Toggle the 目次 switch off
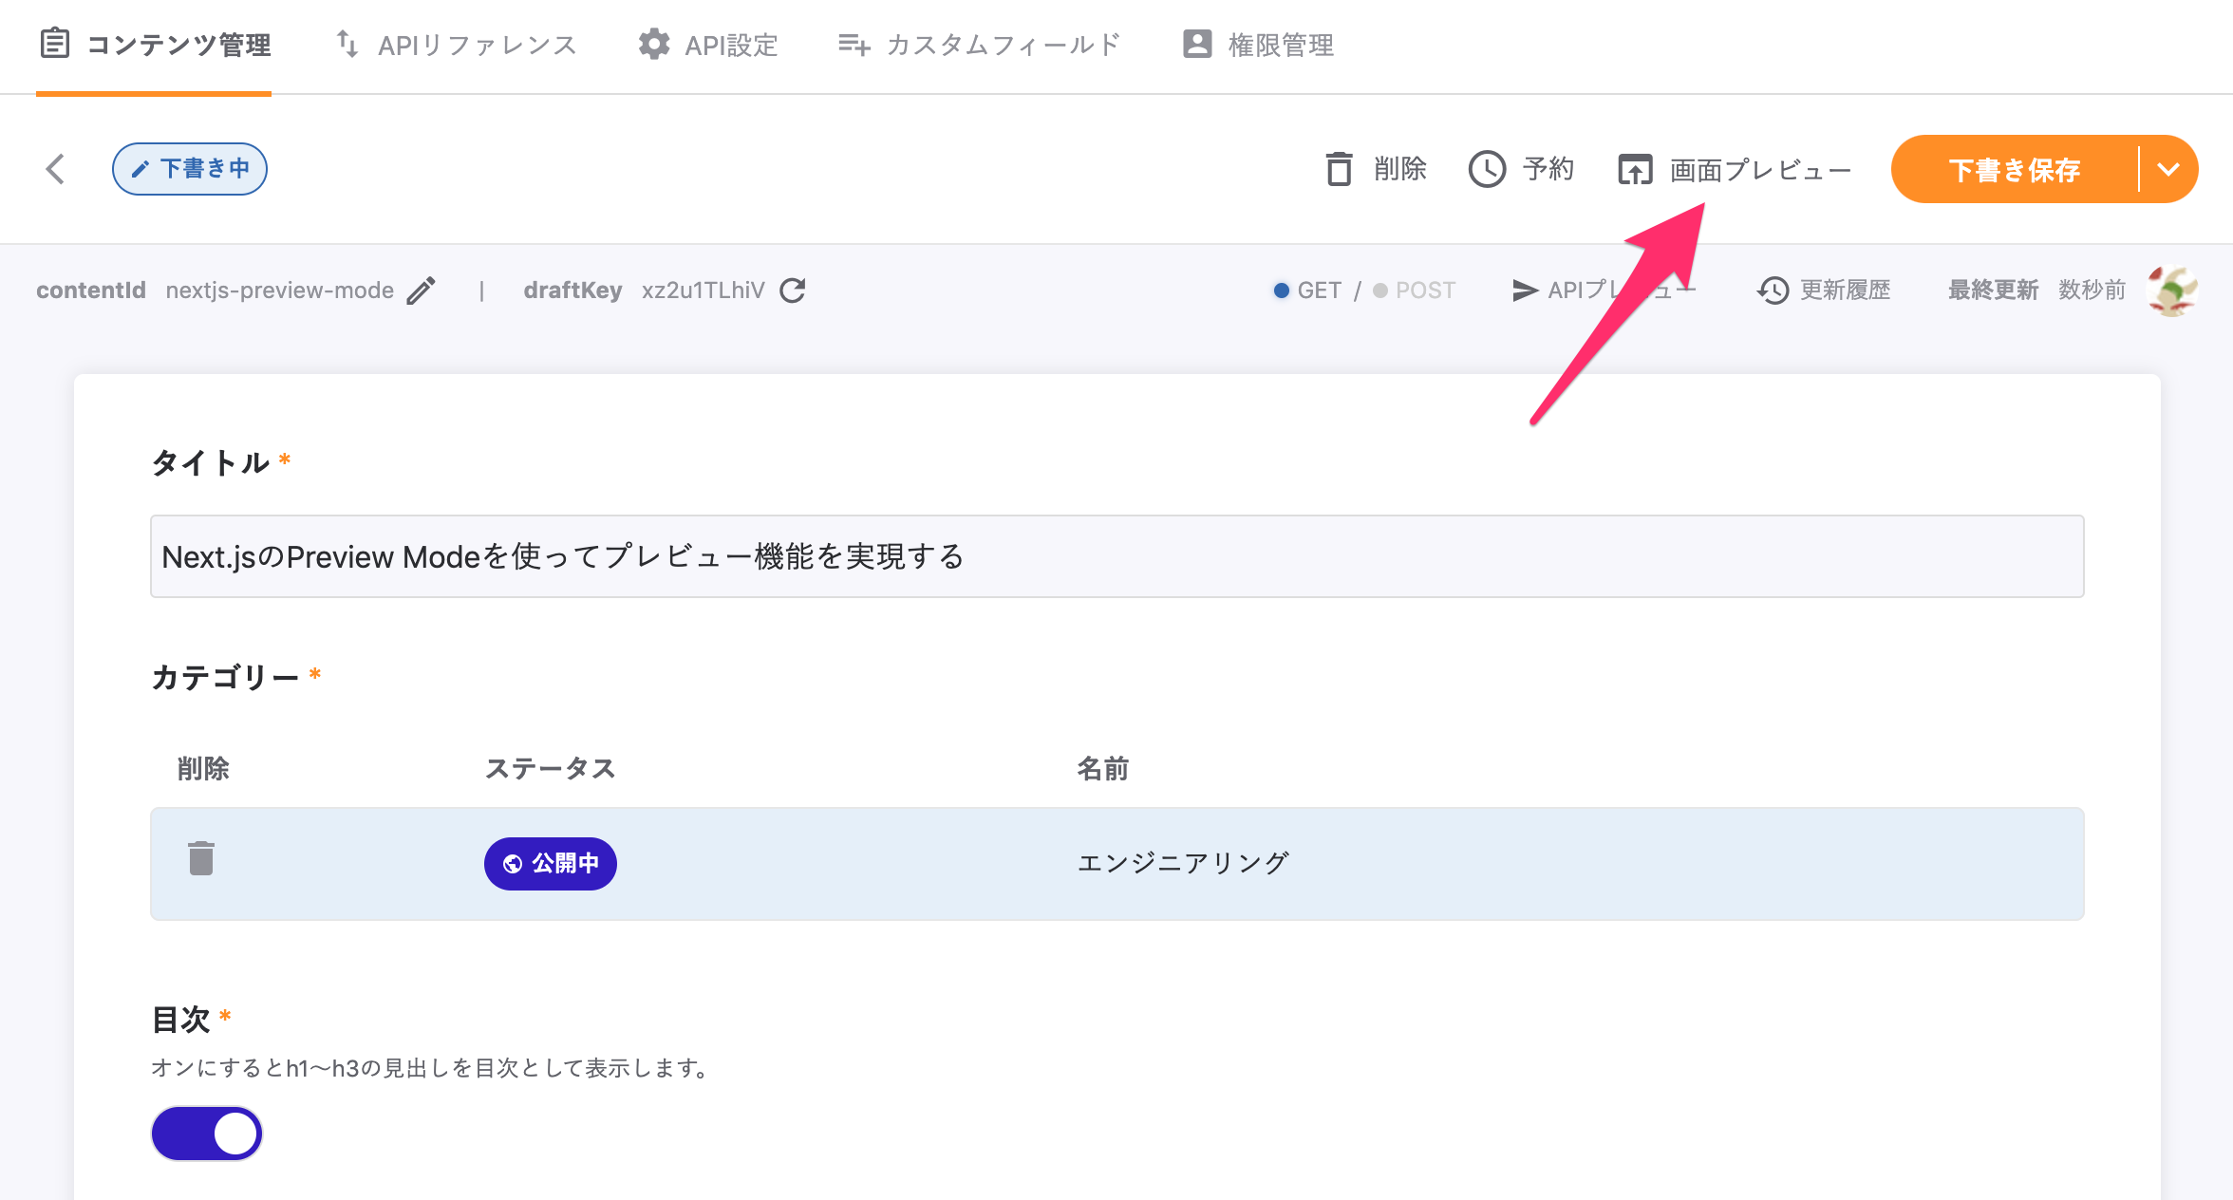Viewport: 2233px width, 1200px height. click(x=207, y=1134)
